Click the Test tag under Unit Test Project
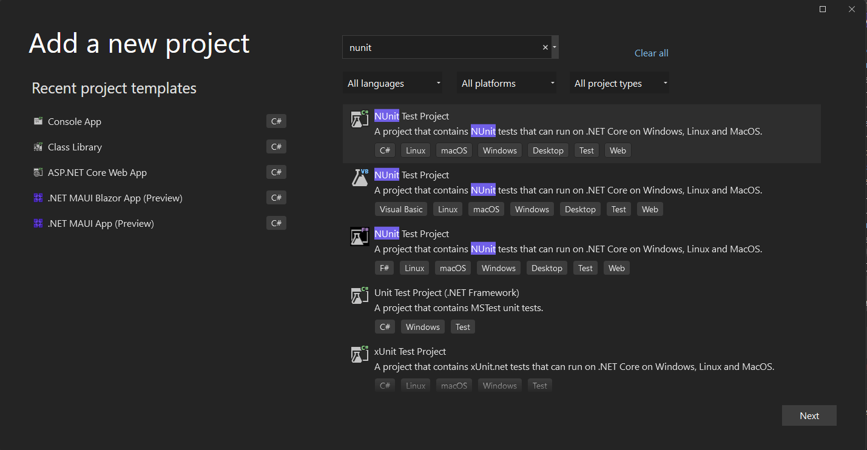867x450 pixels. click(463, 327)
